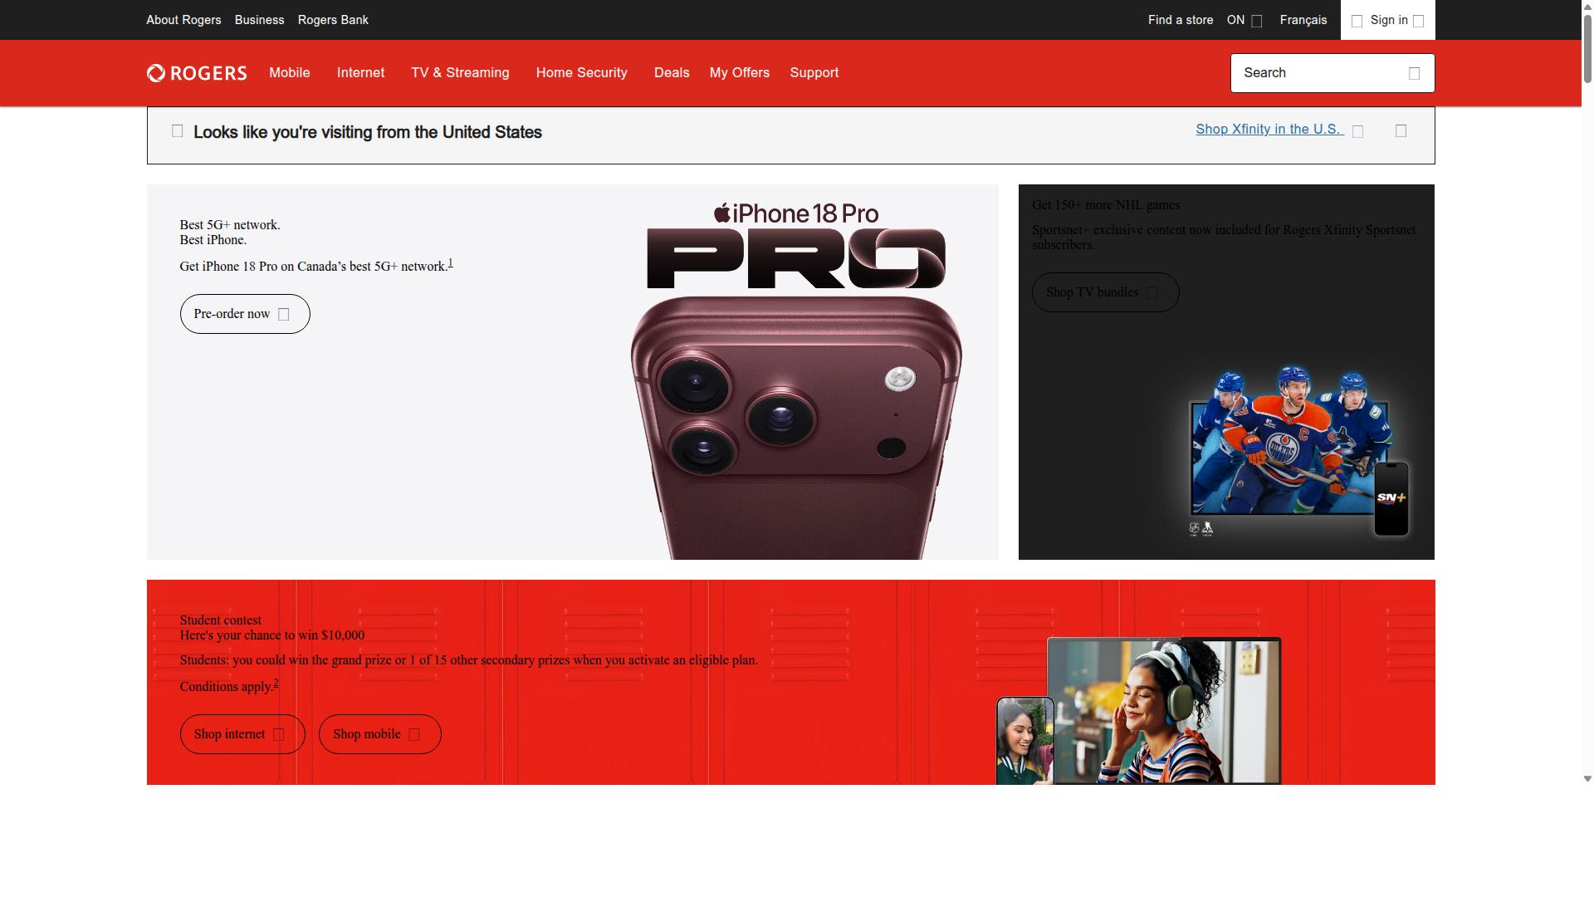The height and width of the screenshot is (897, 1594).
Task: Open the Internet menu
Action: 361,73
